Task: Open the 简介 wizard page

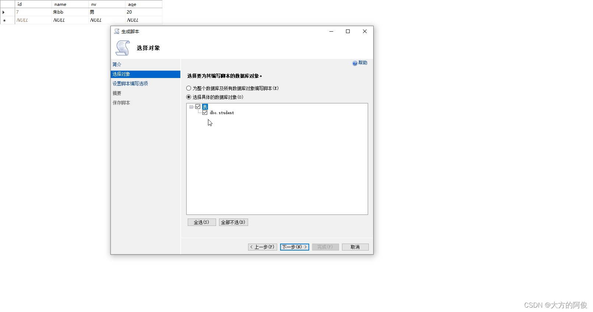Action: pos(117,64)
